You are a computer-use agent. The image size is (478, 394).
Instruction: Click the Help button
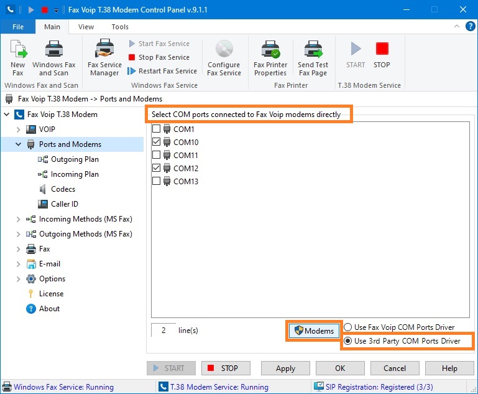click(x=449, y=368)
